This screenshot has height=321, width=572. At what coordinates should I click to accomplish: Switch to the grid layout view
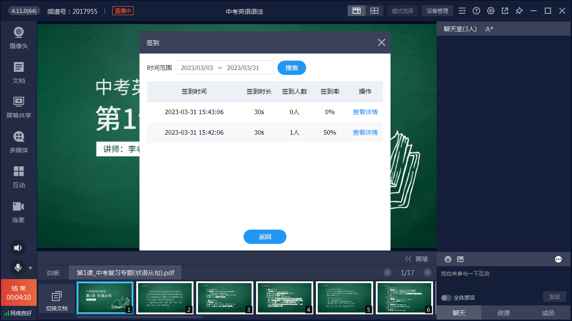click(374, 11)
